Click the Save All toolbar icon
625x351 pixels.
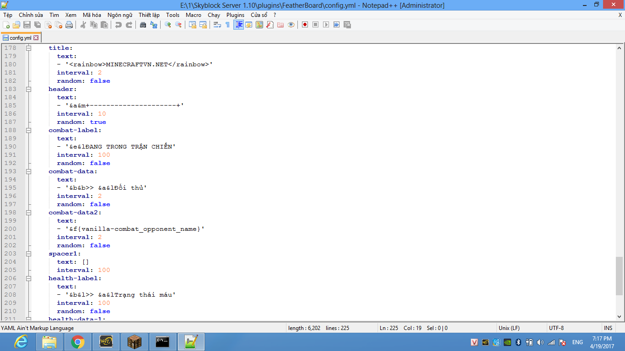[38, 25]
